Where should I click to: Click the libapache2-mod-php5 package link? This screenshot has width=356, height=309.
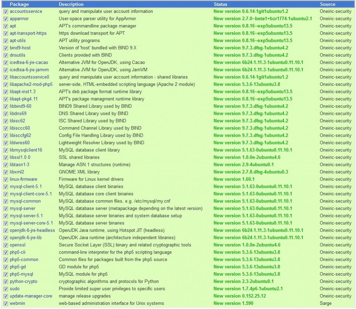(x=31, y=84)
